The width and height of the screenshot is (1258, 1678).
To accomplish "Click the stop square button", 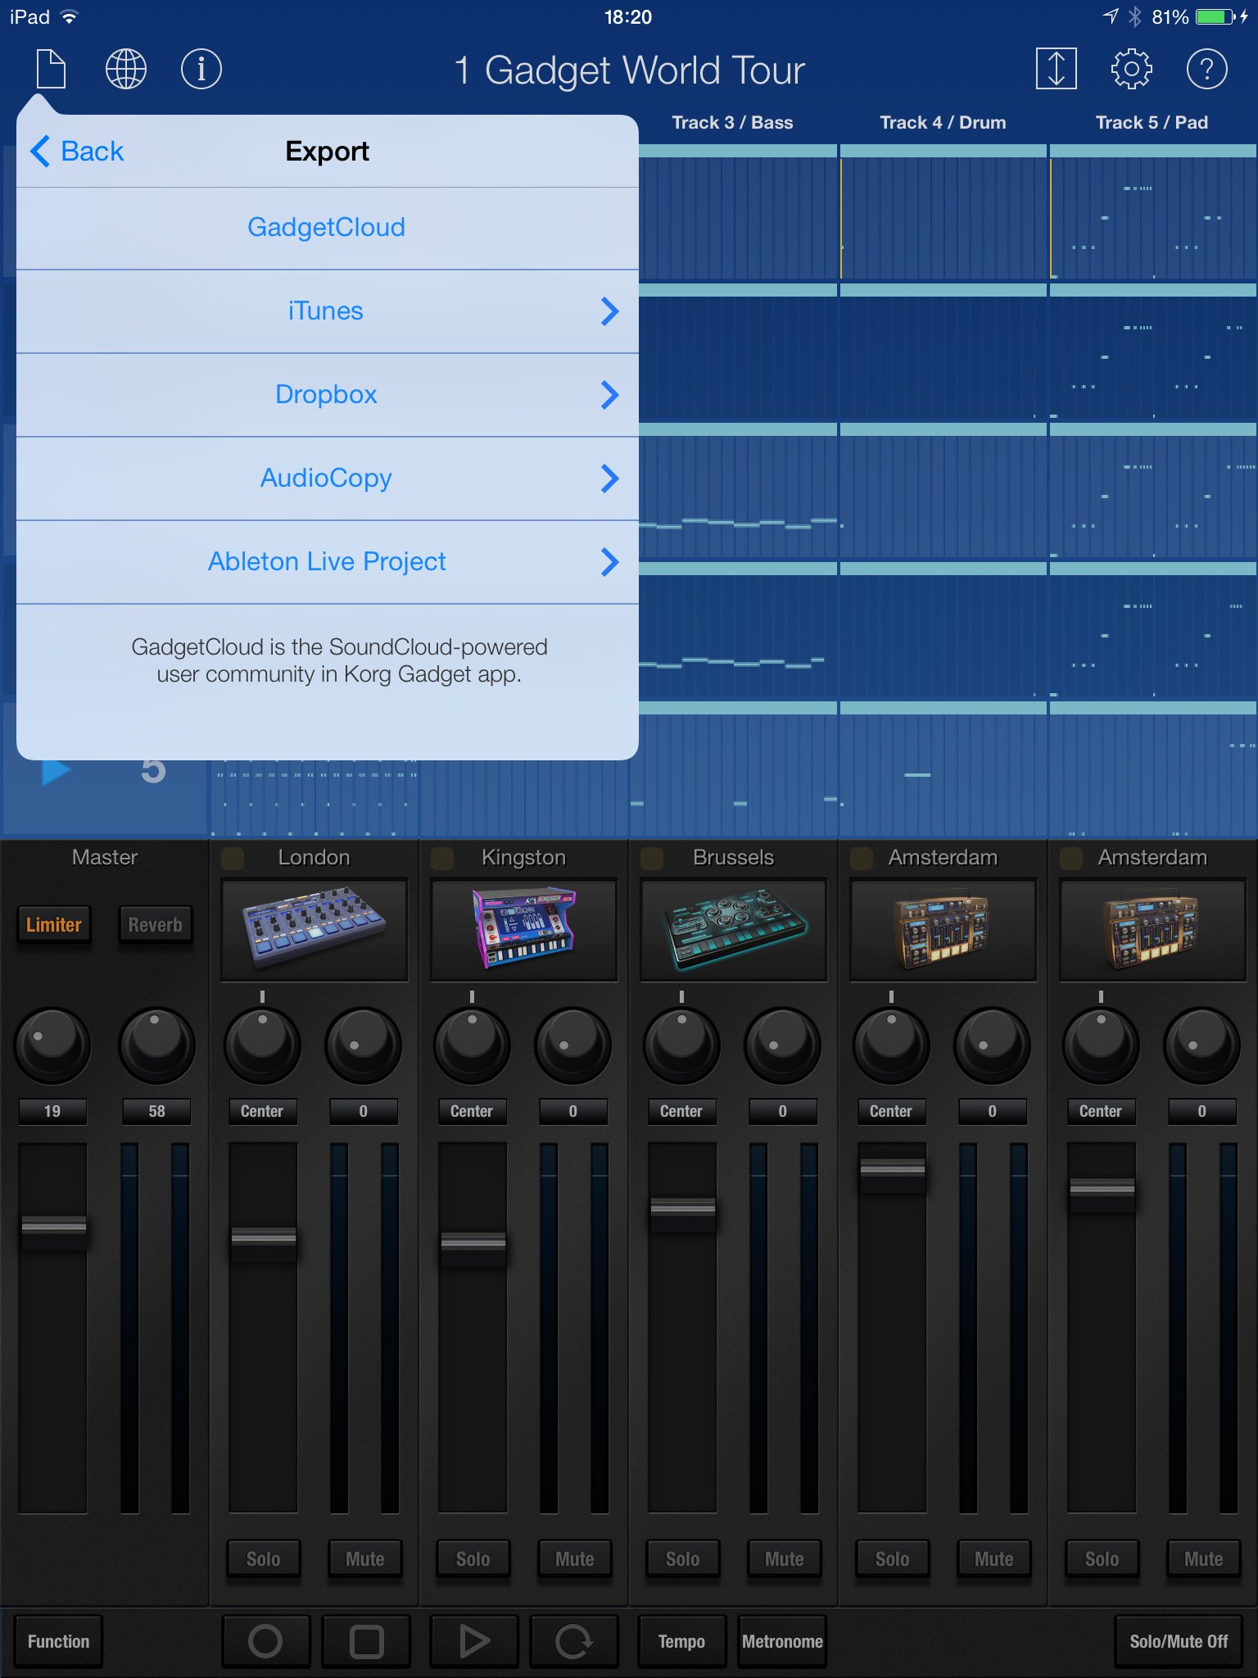I will point(366,1641).
